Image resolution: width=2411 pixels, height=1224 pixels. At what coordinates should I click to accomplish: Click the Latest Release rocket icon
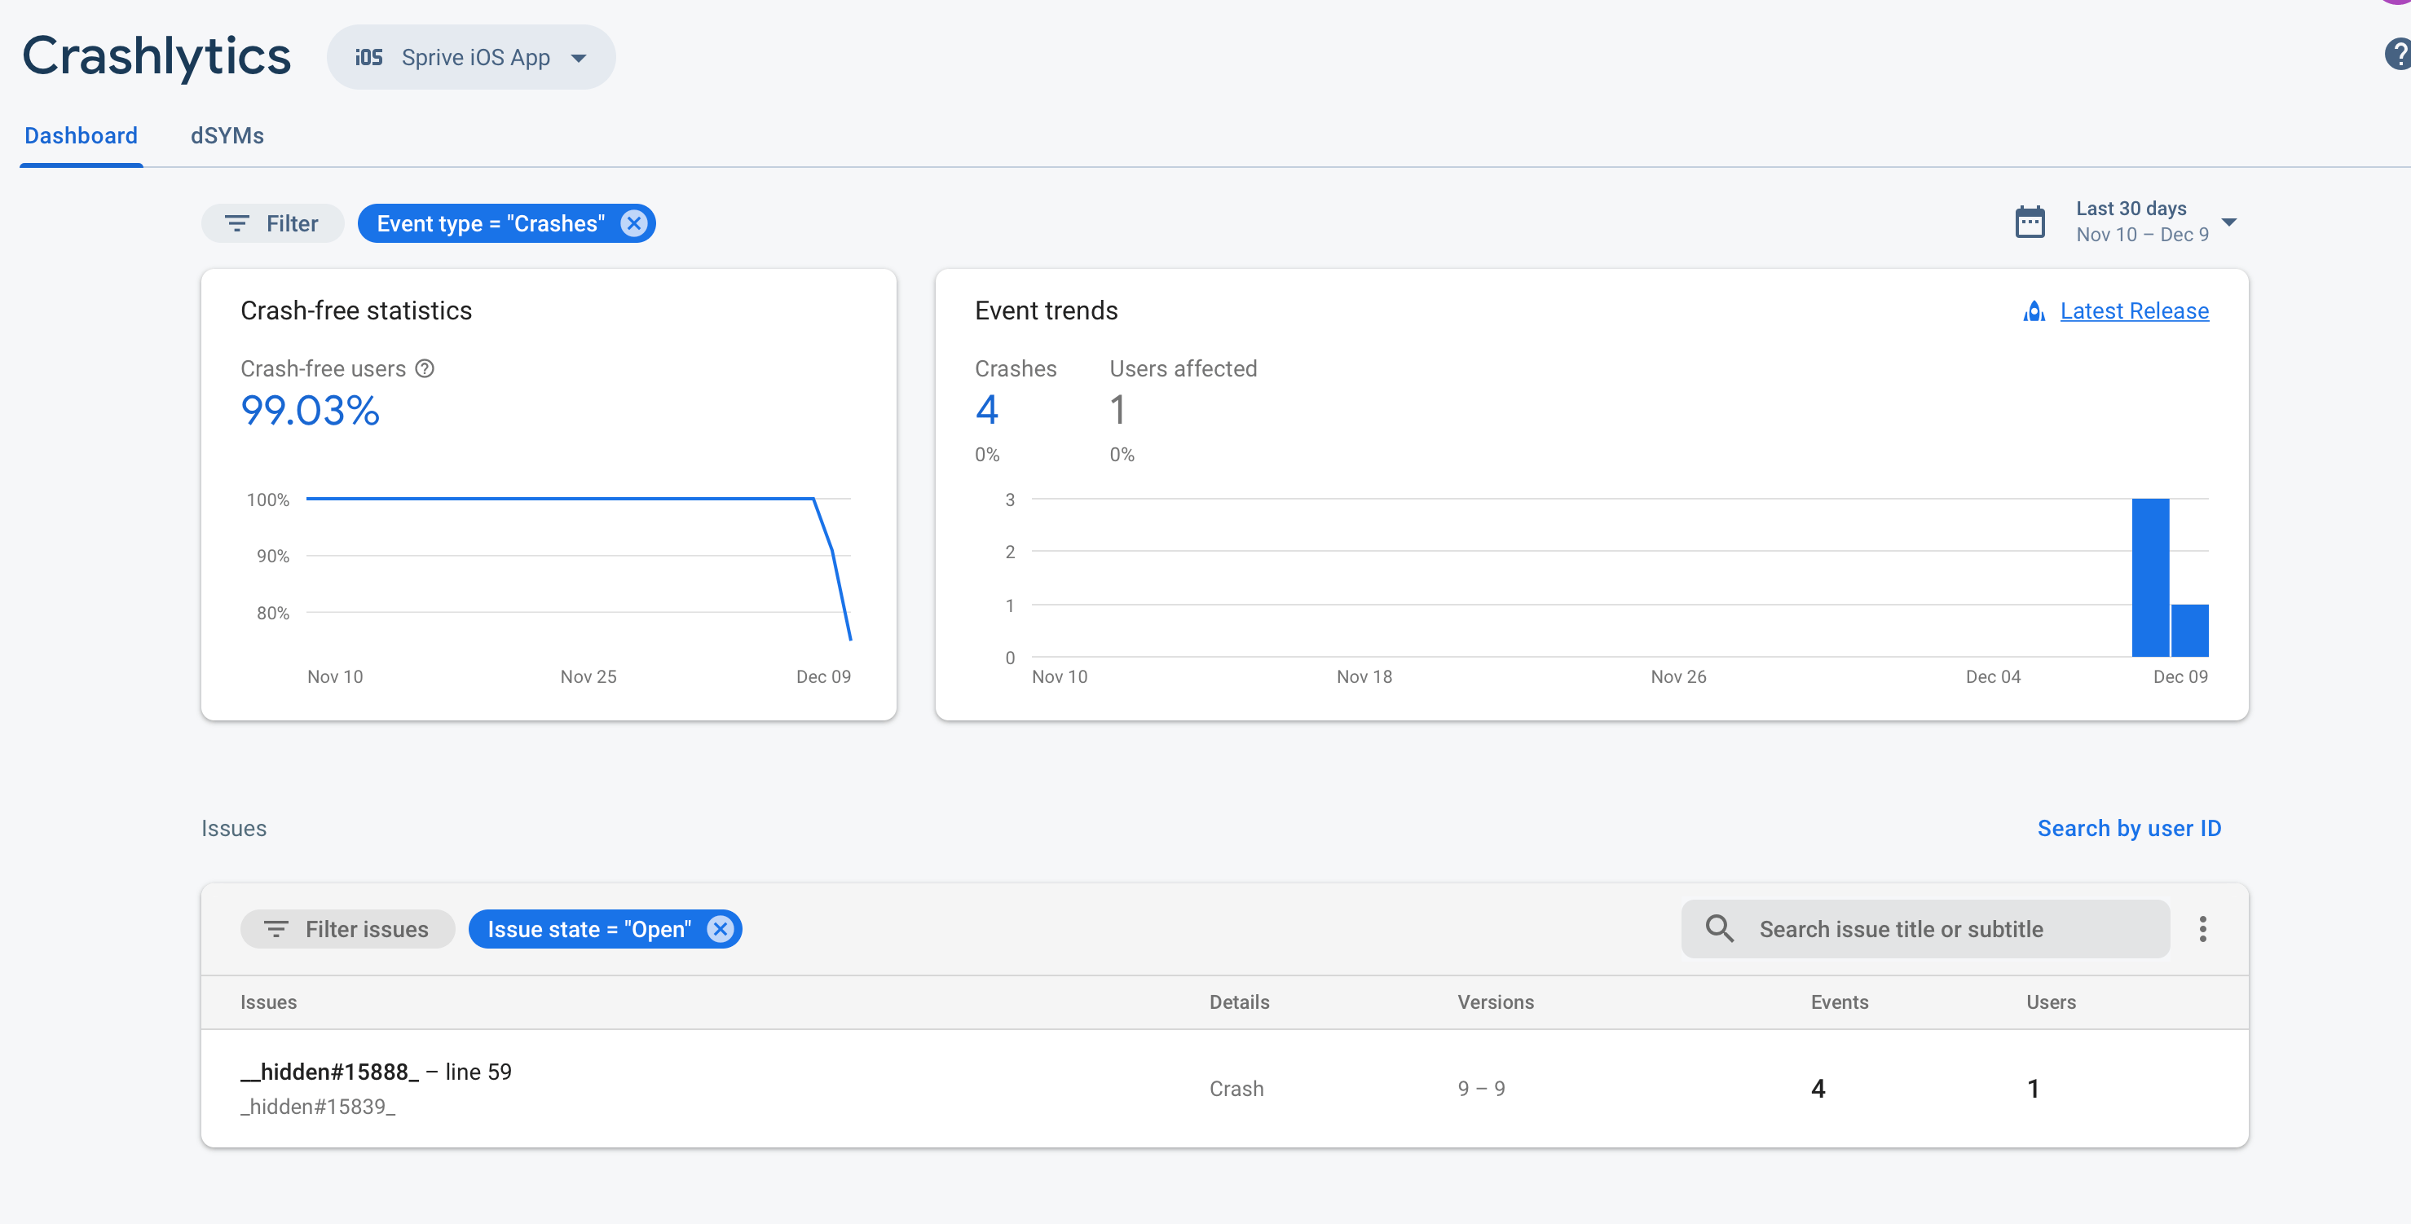(x=2034, y=310)
